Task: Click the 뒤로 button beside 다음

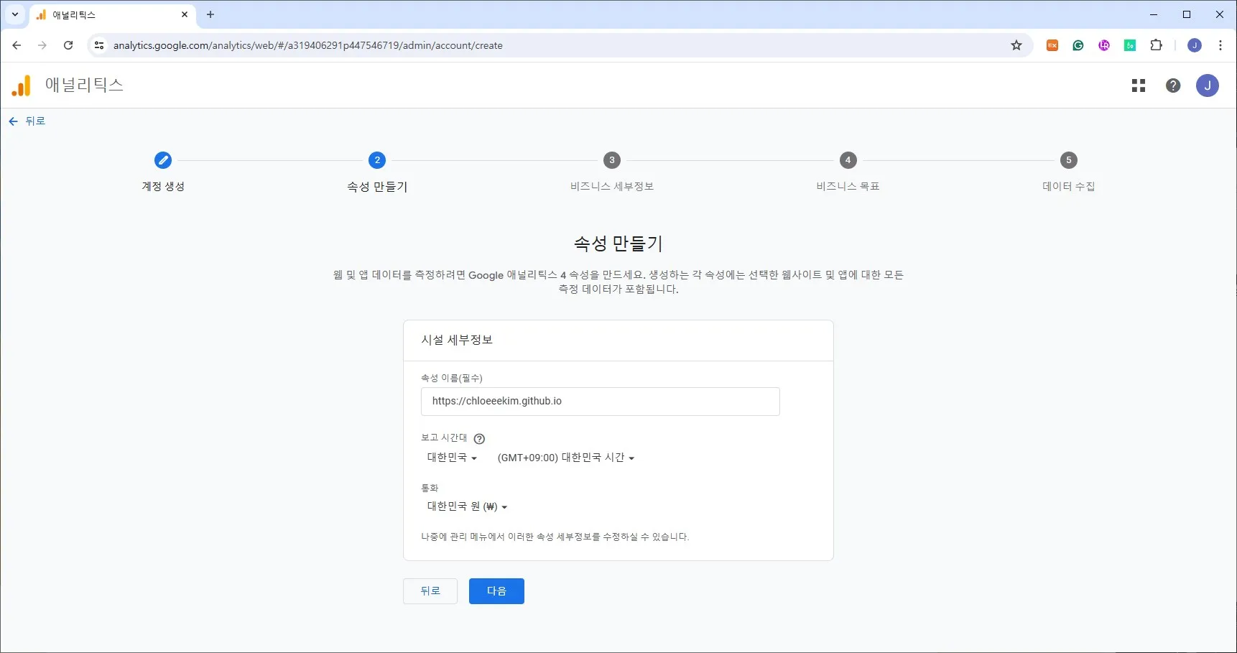Action: (x=430, y=591)
